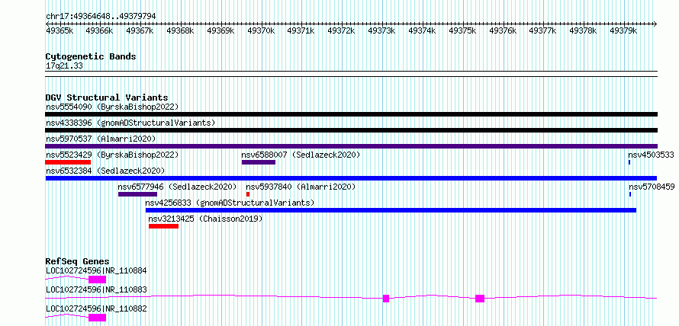Open the LOC102724596|NR_110882 gene label
Image resolution: width=679 pixels, height=326 pixels.
96,308
